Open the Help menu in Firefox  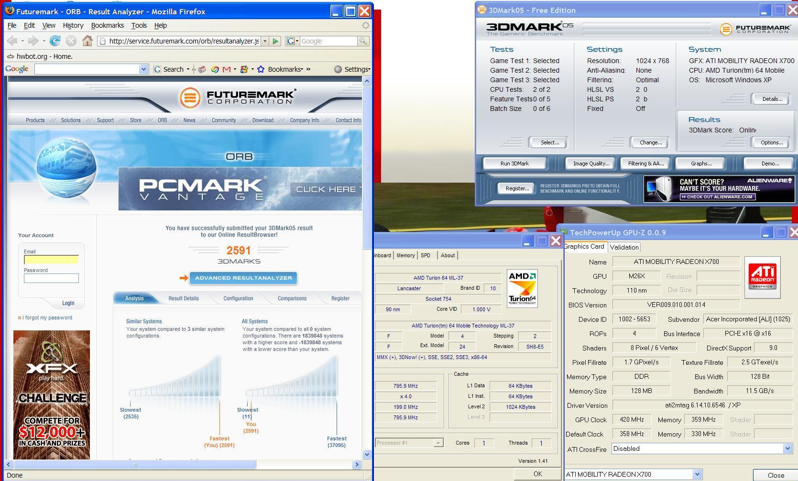coord(161,25)
